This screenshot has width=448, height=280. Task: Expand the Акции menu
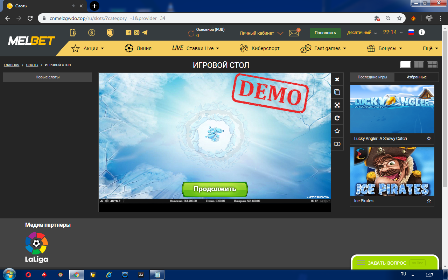point(87,48)
